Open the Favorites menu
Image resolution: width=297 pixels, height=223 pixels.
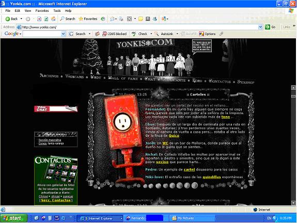pos(42,11)
